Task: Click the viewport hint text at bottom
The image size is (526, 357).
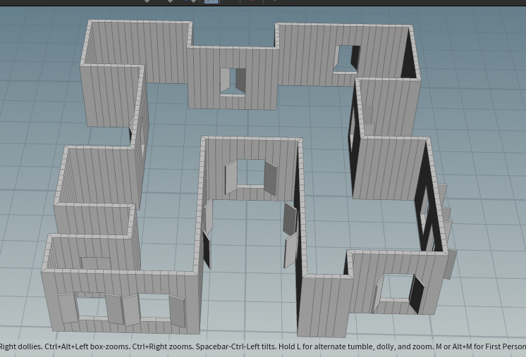Action: [262, 346]
